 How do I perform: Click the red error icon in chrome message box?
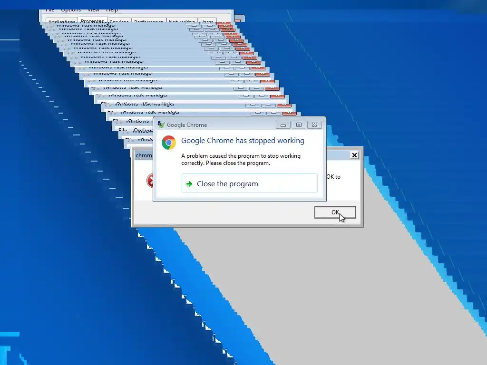[150, 181]
